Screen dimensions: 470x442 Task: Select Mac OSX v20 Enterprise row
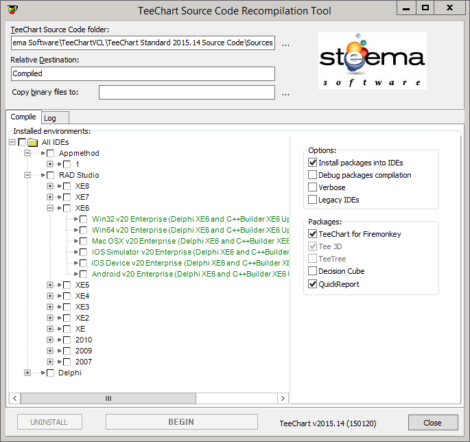(190, 241)
